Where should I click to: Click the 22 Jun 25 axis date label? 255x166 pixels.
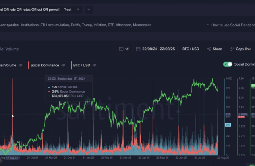[x=181, y=158]
